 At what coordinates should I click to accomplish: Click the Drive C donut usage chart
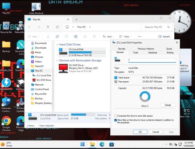pos(145,96)
